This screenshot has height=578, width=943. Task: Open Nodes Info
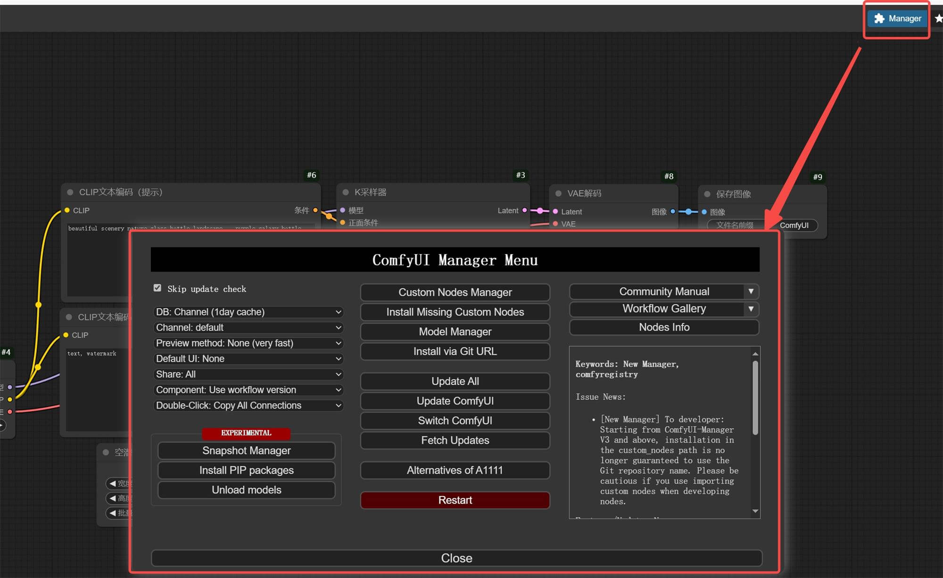click(664, 328)
